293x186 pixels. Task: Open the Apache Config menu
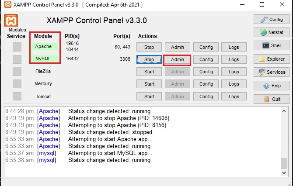pos(206,47)
